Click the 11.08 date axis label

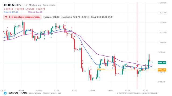click(x=57, y=90)
